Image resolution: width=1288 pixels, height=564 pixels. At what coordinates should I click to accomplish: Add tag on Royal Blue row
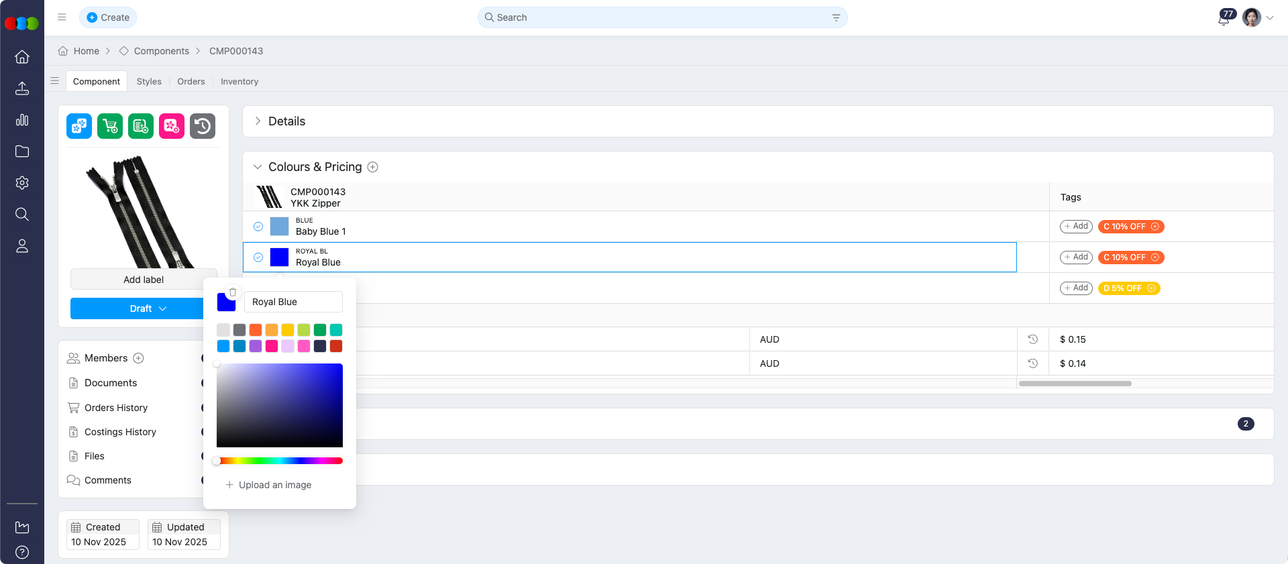tap(1076, 258)
